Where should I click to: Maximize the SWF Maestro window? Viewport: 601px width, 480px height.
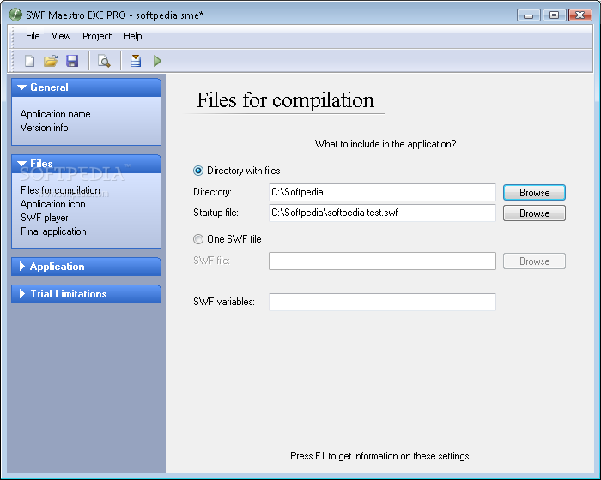555,15
